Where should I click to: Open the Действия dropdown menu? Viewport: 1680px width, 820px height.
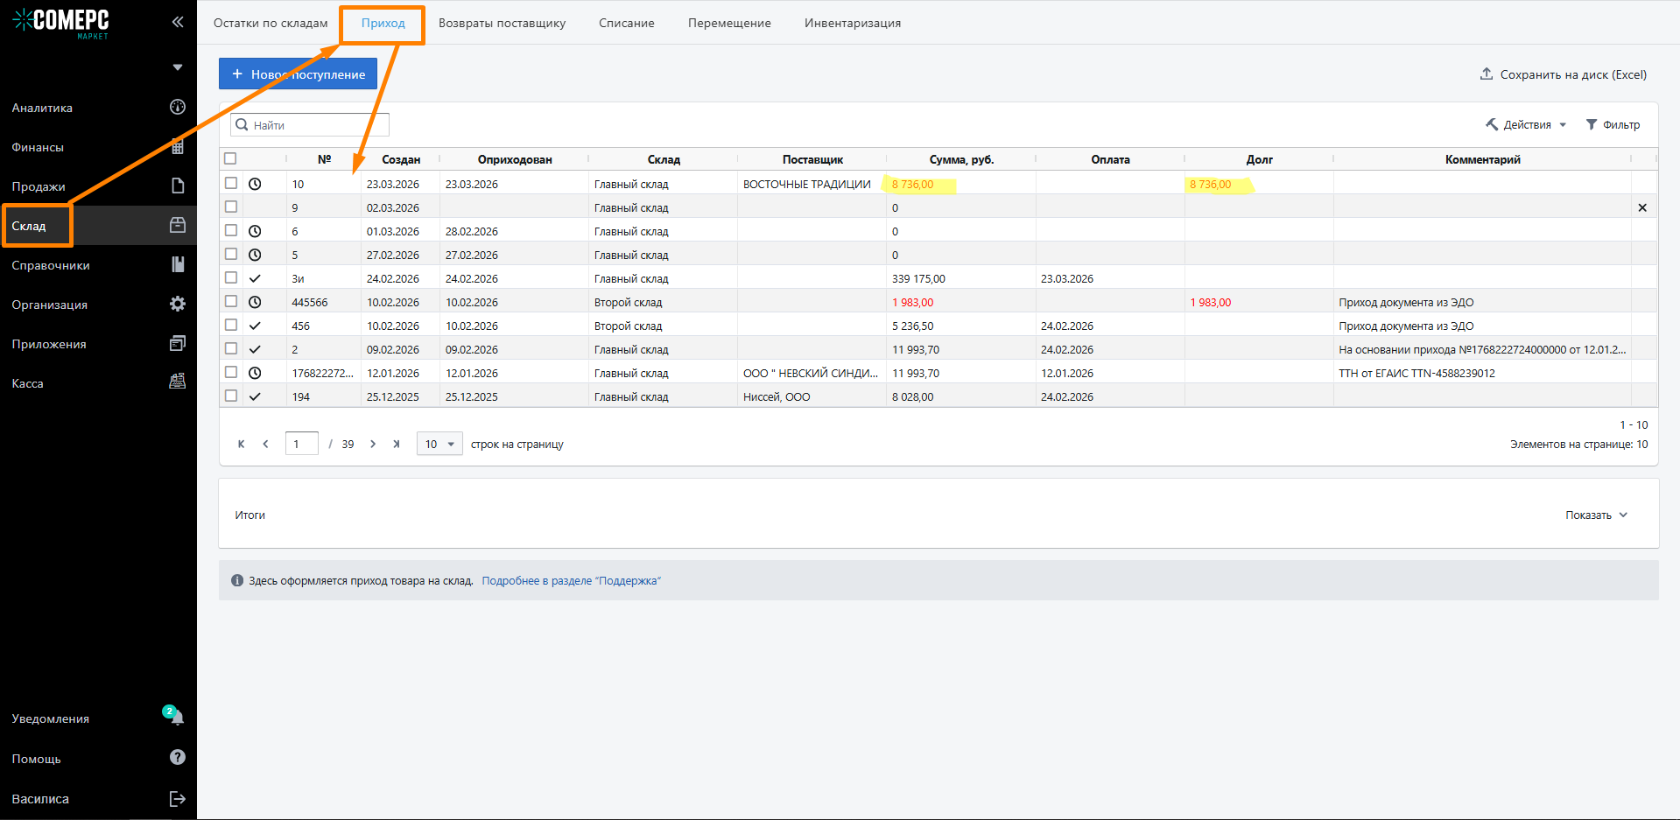click(1526, 125)
